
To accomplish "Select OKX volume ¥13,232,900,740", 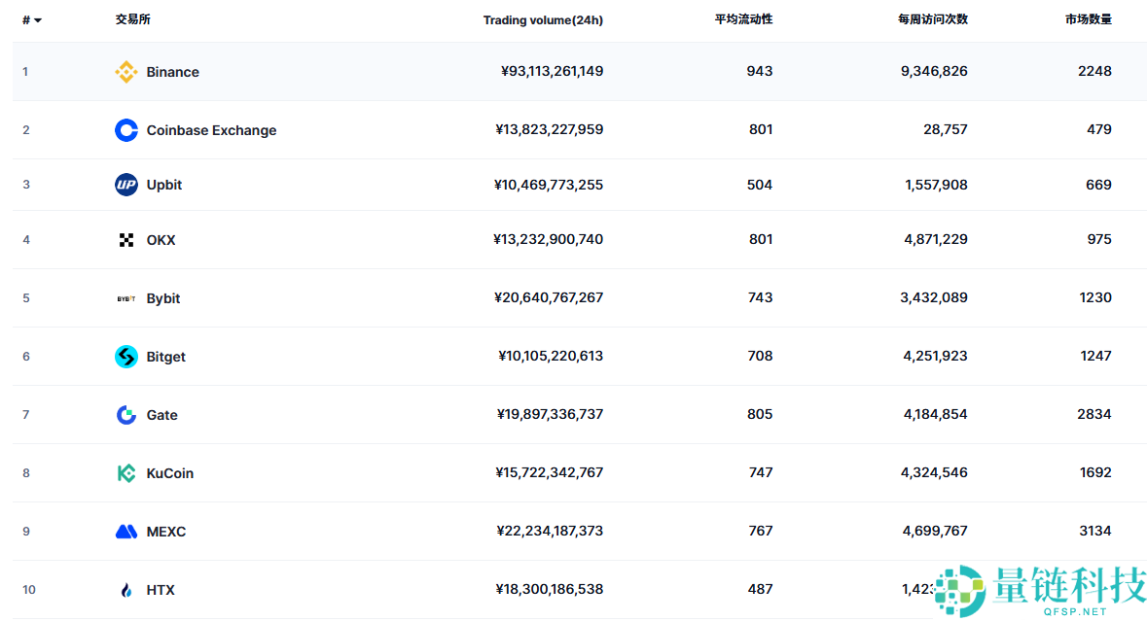I will pyautogui.click(x=549, y=239).
